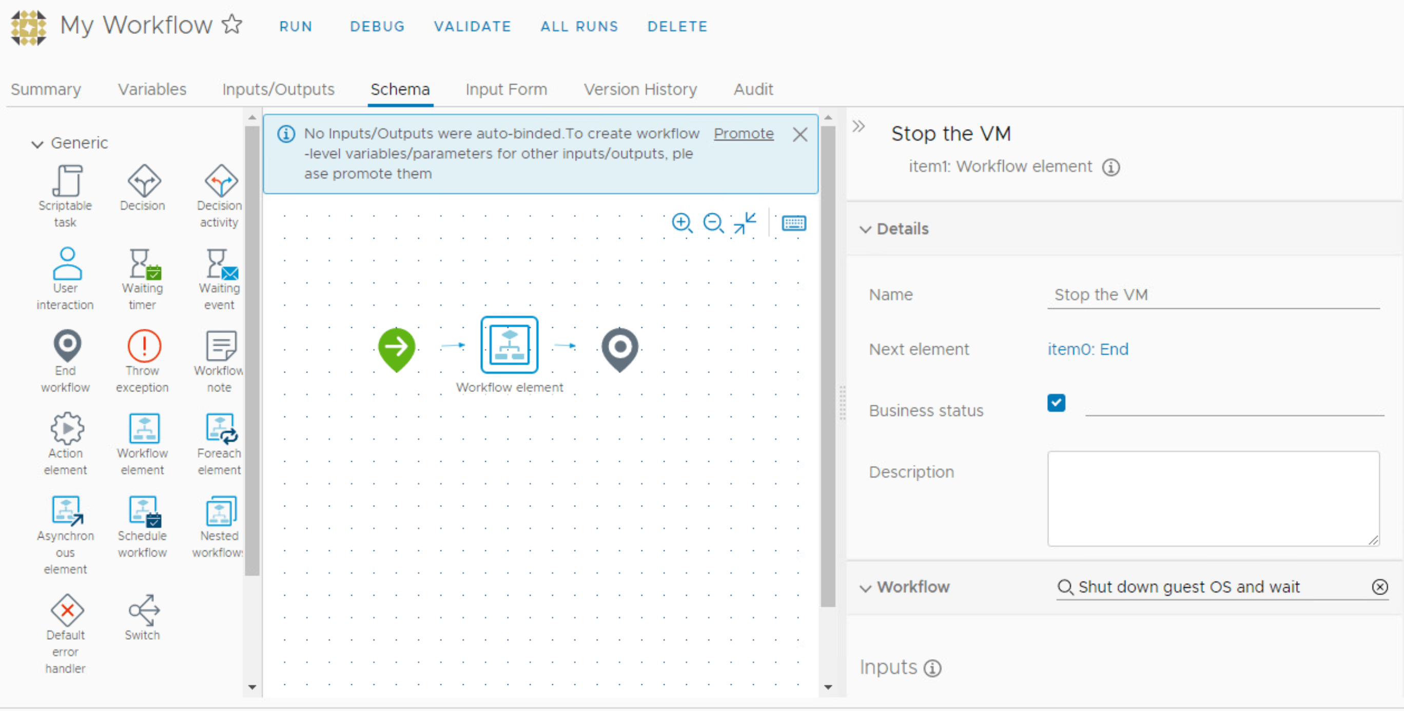This screenshot has width=1404, height=711.
Task: Select the Foreach element icon
Action: point(221,429)
